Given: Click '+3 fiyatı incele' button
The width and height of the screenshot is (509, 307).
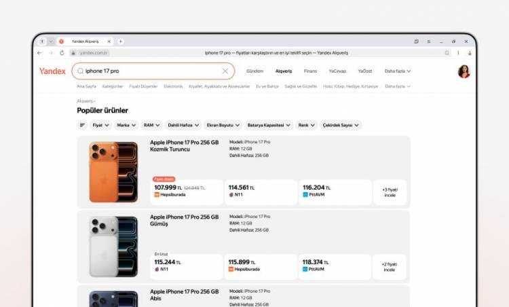Looking at the screenshot, I should point(390,192).
